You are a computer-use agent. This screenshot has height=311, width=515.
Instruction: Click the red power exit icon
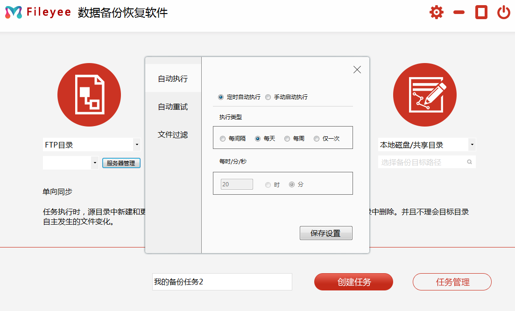(503, 12)
